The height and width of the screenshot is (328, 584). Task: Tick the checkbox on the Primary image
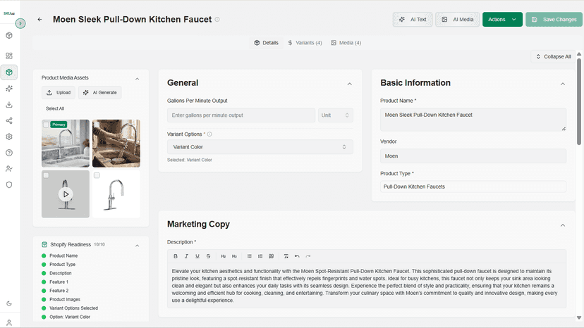click(x=46, y=125)
